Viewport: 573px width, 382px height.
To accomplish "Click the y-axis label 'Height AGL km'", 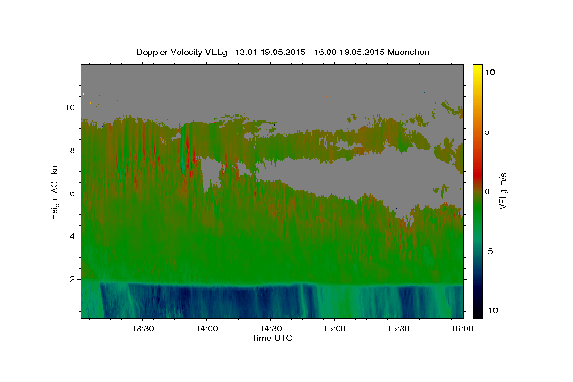I will pos(54,191).
